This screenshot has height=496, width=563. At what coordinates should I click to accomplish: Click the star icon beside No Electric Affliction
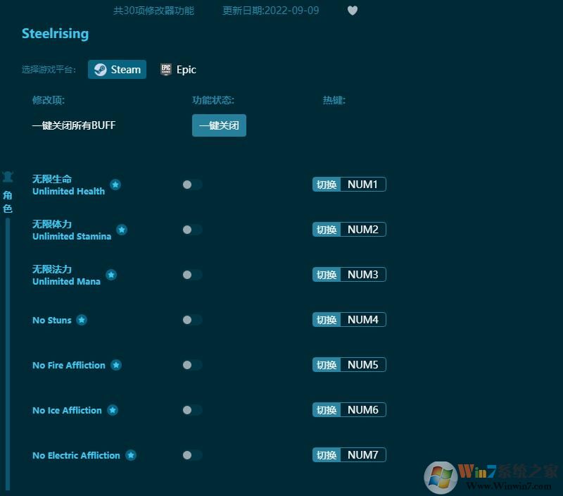point(131,455)
